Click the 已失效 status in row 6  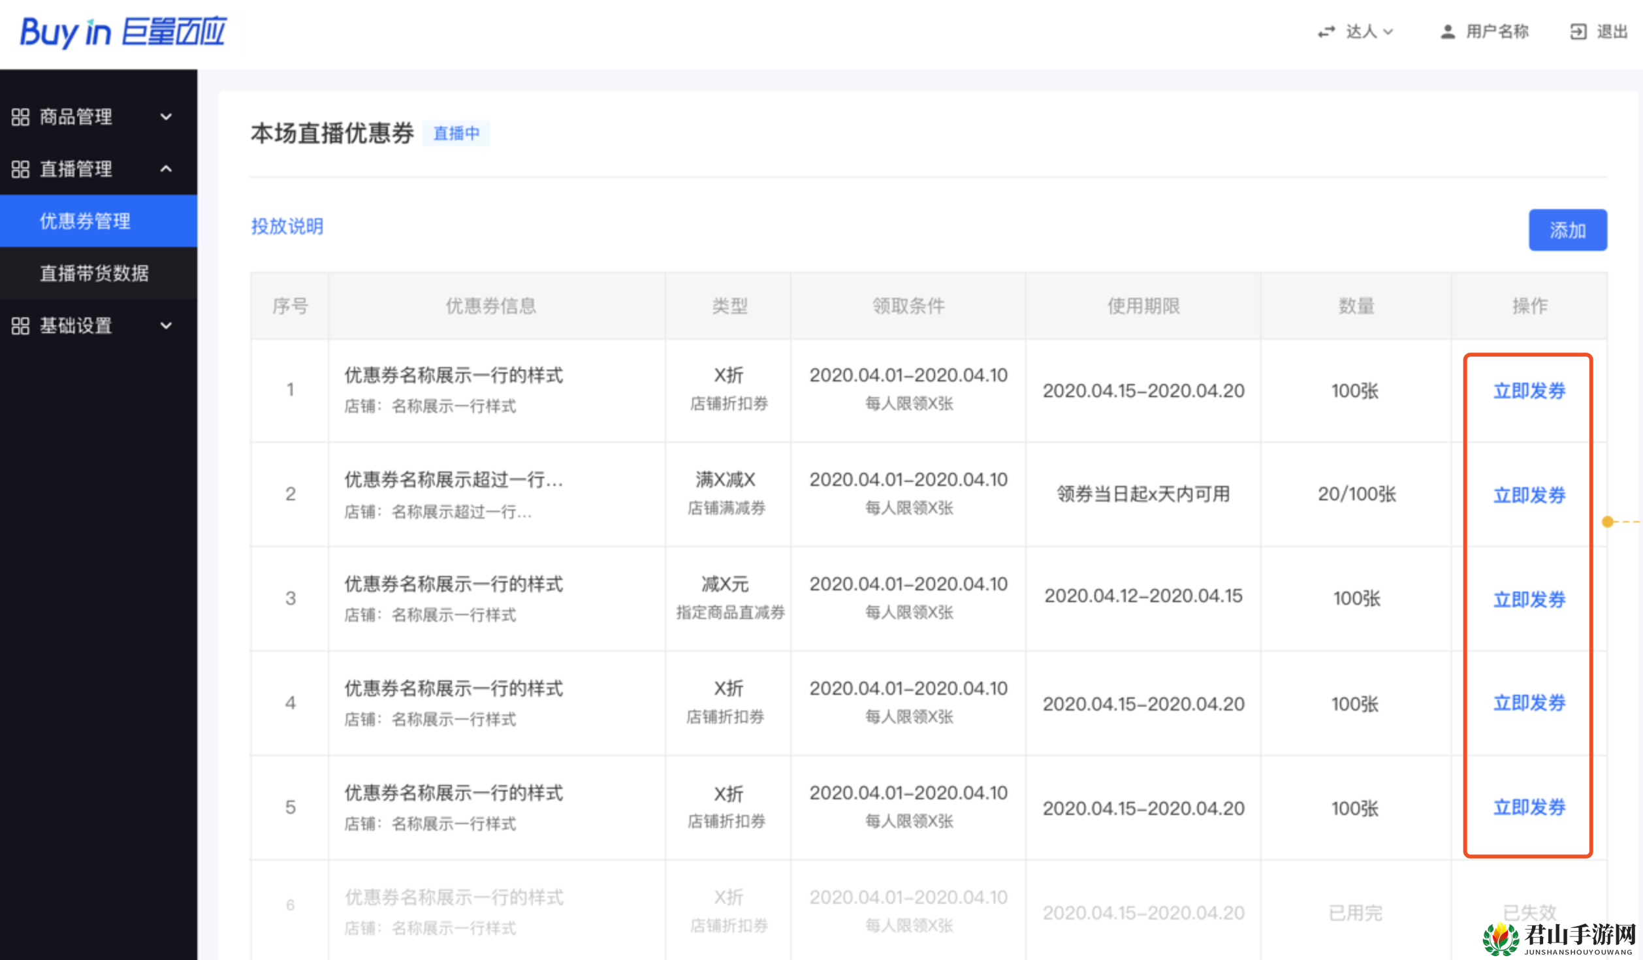1529,912
